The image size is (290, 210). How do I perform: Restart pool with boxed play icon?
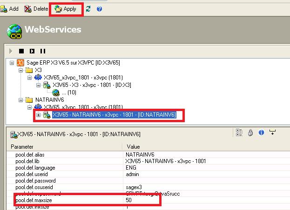[x=32, y=51]
